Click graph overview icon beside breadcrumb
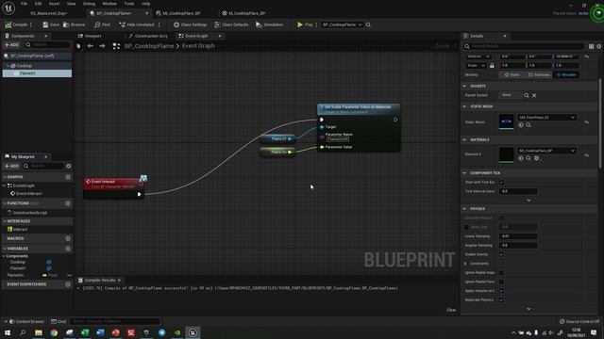This screenshot has width=604, height=339. pos(116,46)
